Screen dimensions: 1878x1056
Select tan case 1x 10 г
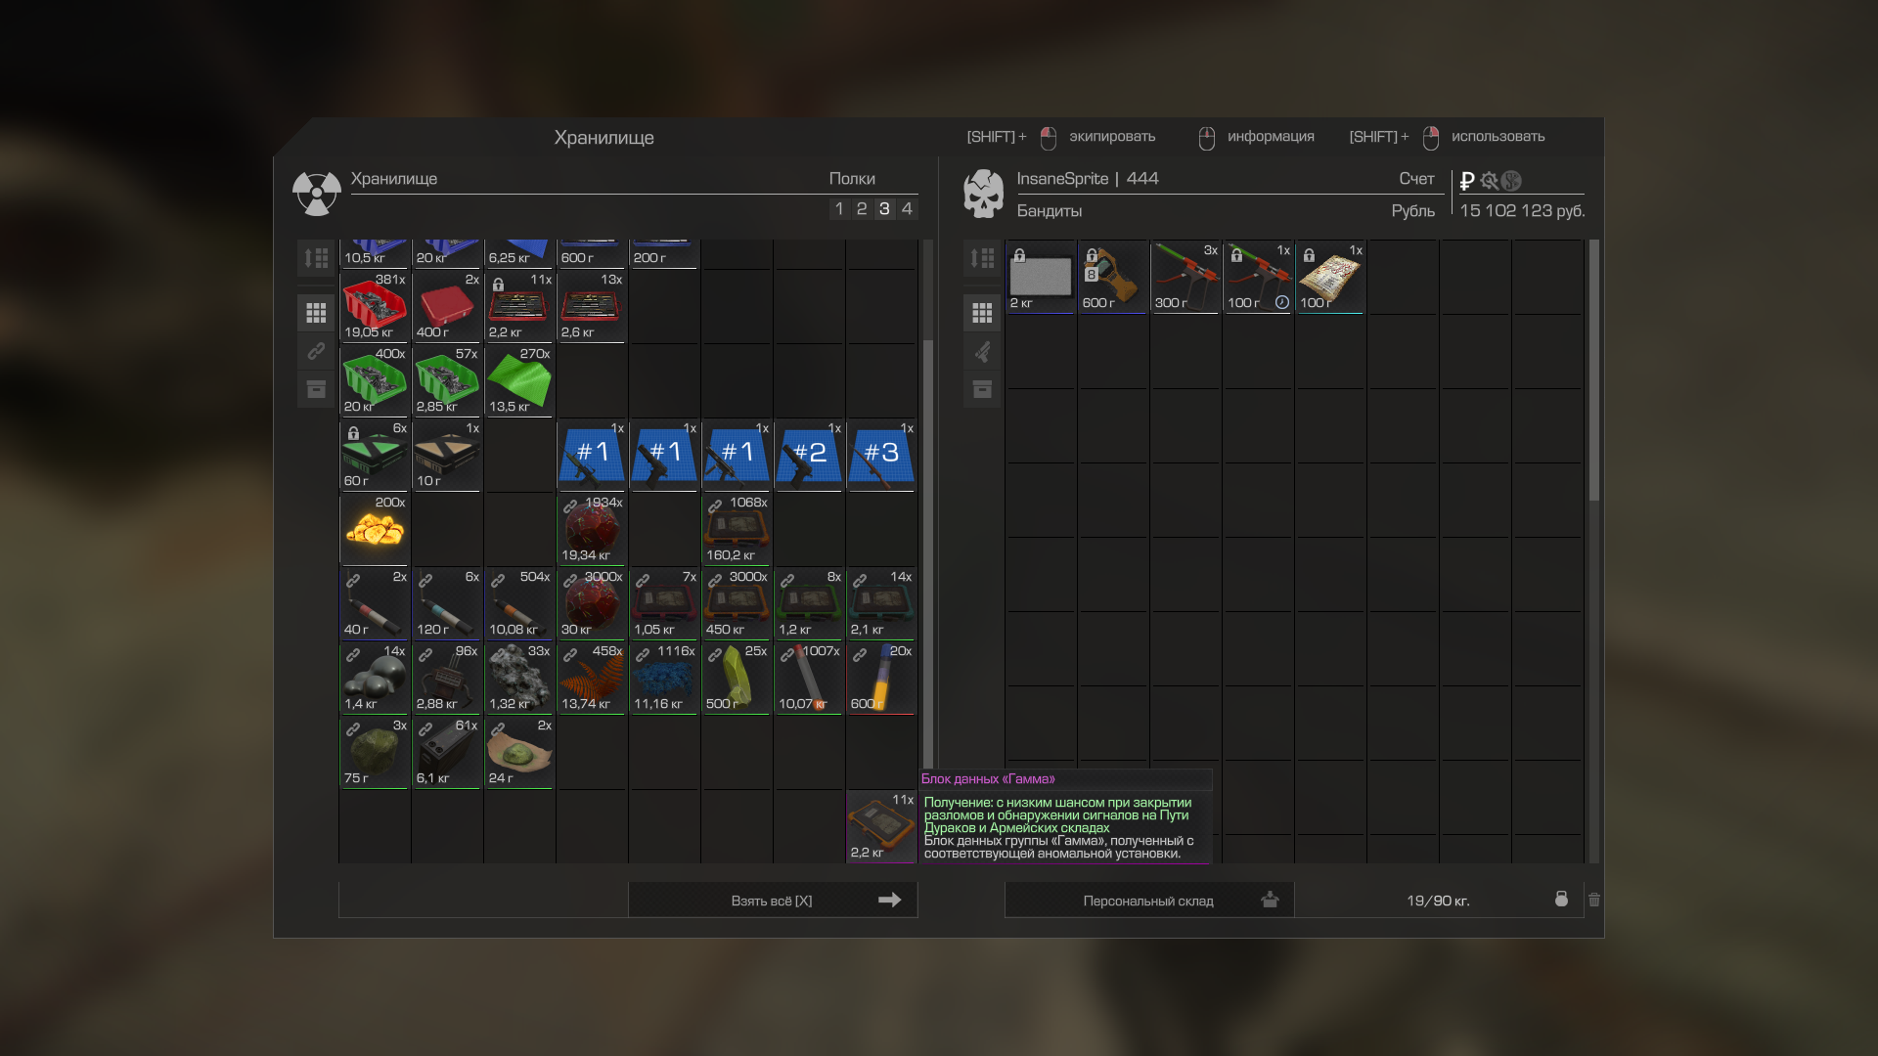tap(447, 455)
